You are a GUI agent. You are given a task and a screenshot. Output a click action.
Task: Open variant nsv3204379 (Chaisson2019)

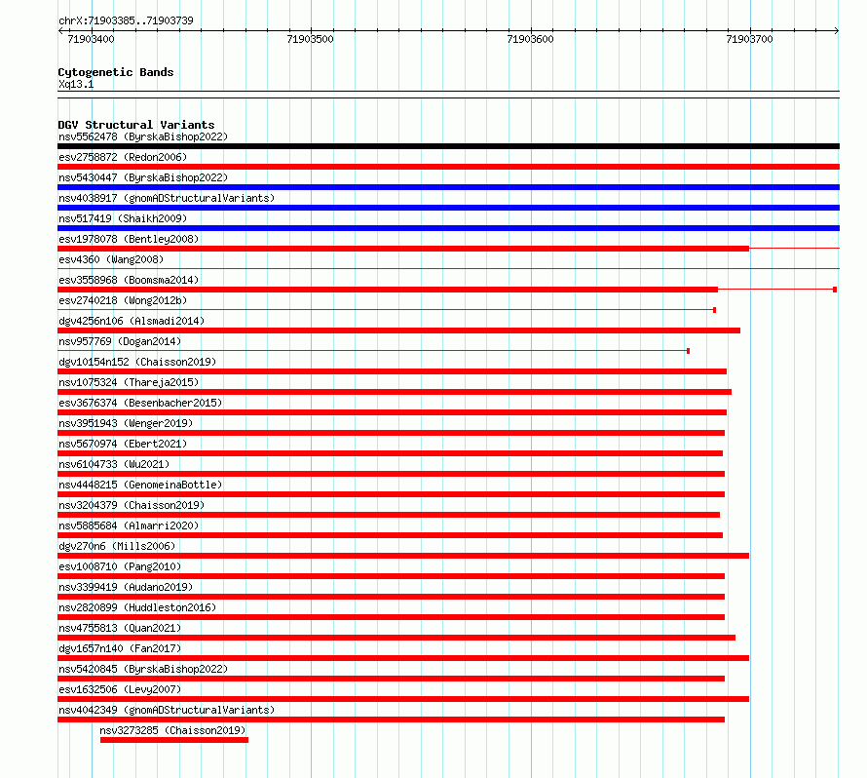132,505
